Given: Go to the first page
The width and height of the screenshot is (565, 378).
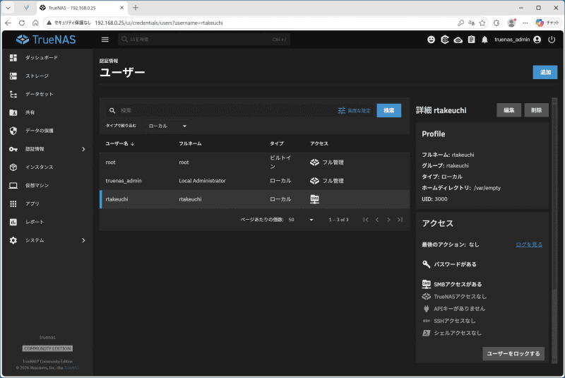Looking at the screenshot, I should (x=366, y=220).
